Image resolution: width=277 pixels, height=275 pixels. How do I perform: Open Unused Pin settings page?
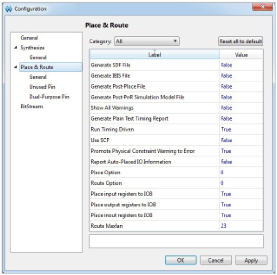click(x=42, y=87)
